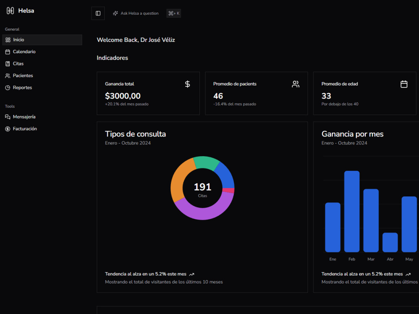419x314 pixels.
Task: Click the Calendario calendar icon in sidebar
Action: pyautogui.click(x=8, y=52)
